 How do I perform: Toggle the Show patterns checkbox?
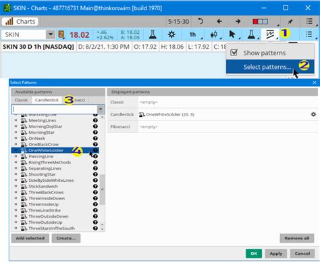point(234,53)
